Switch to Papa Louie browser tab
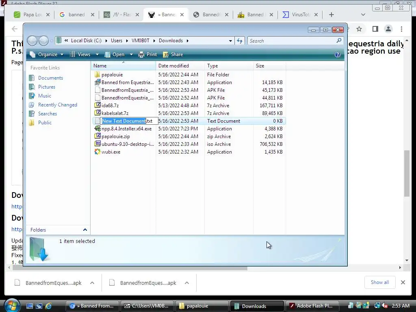This screenshot has width=416, height=312. 32,15
